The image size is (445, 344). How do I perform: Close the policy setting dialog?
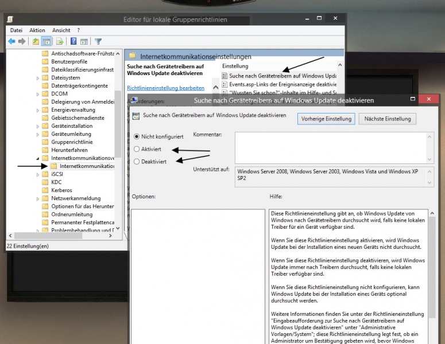point(429,99)
